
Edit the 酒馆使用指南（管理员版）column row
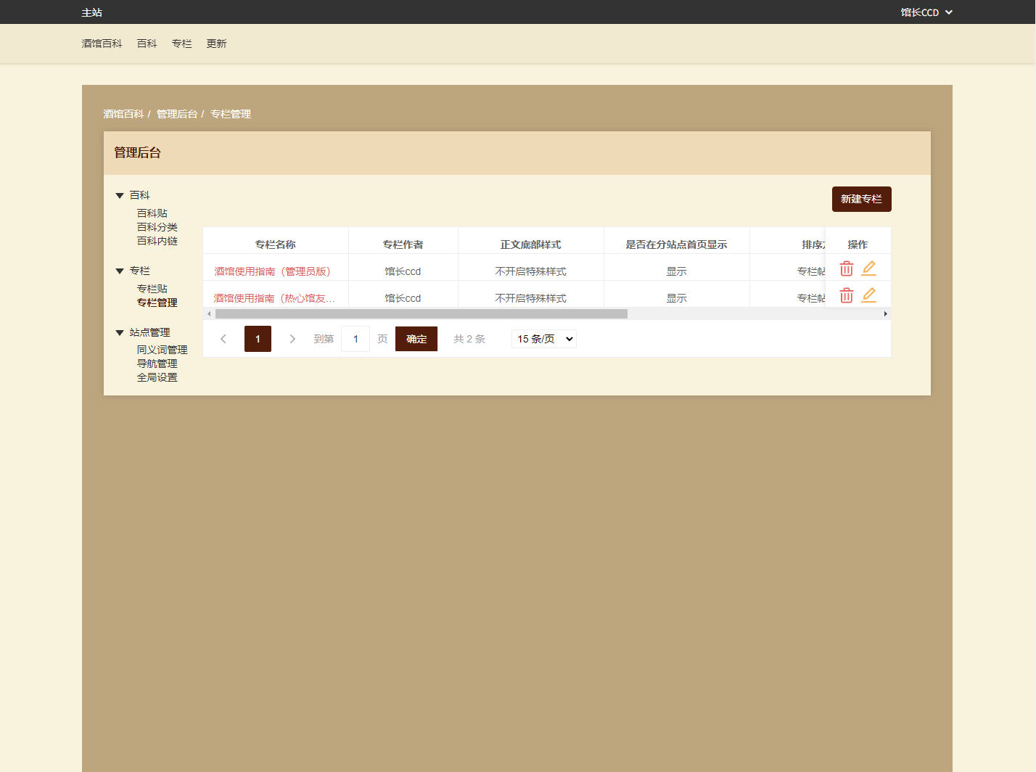pyautogui.click(x=868, y=268)
